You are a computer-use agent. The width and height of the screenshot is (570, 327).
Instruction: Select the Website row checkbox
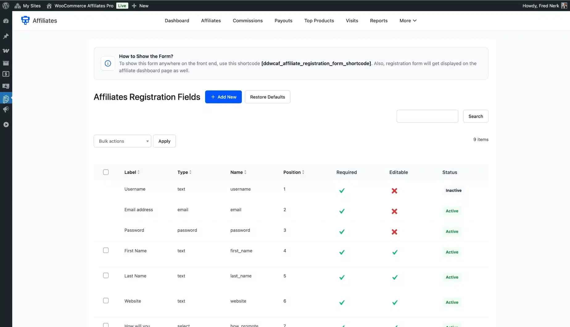coord(106,301)
